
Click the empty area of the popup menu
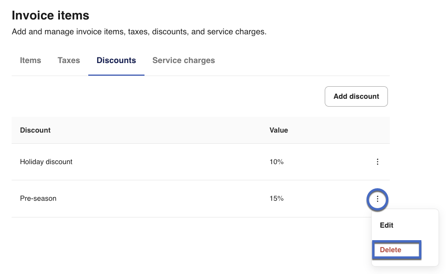(418, 225)
